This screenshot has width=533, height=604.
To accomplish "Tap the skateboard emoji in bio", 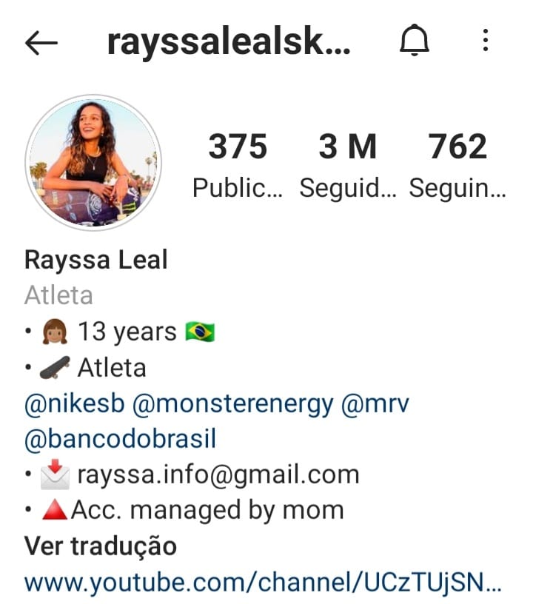I will pyautogui.click(x=55, y=367).
